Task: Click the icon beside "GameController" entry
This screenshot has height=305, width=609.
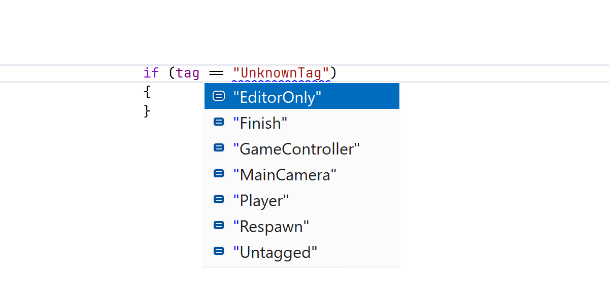Action: tap(219, 148)
